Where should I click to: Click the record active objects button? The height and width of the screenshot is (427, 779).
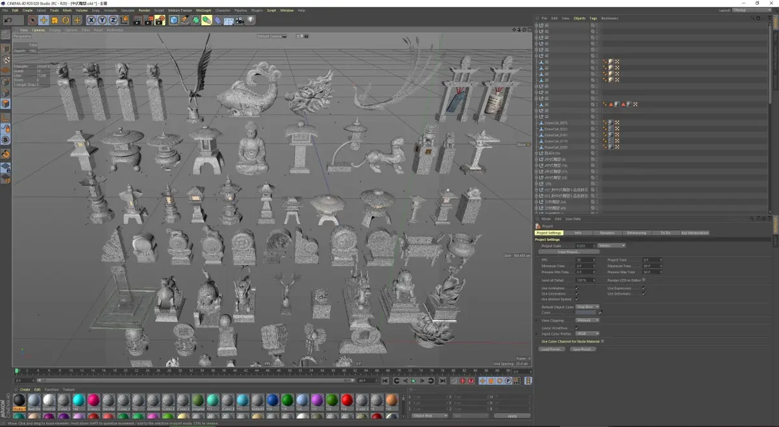coord(454,381)
